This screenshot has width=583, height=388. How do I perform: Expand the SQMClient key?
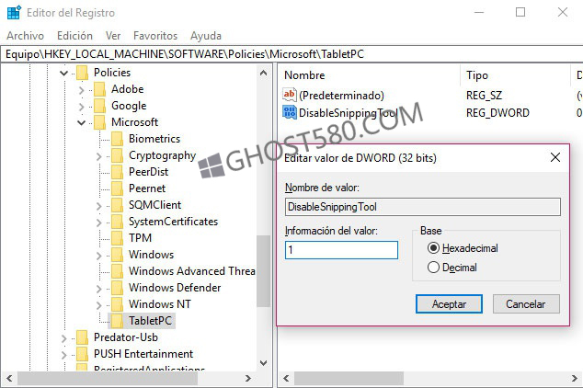[99, 206]
